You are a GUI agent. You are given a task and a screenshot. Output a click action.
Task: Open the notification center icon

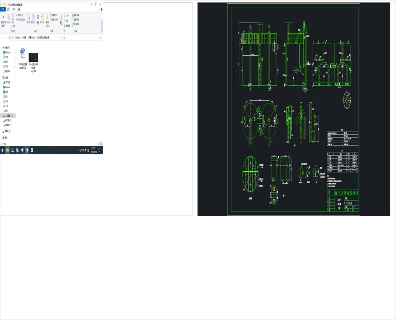coord(100,150)
